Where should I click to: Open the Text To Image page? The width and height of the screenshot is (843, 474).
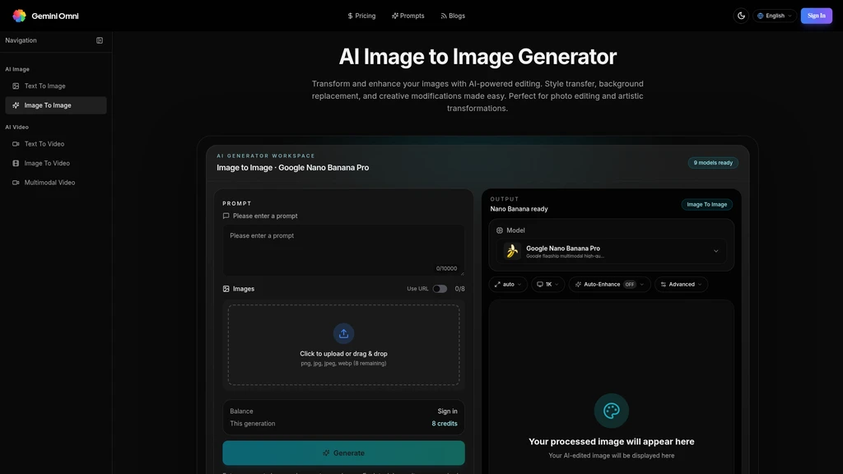click(x=56, y=86)
